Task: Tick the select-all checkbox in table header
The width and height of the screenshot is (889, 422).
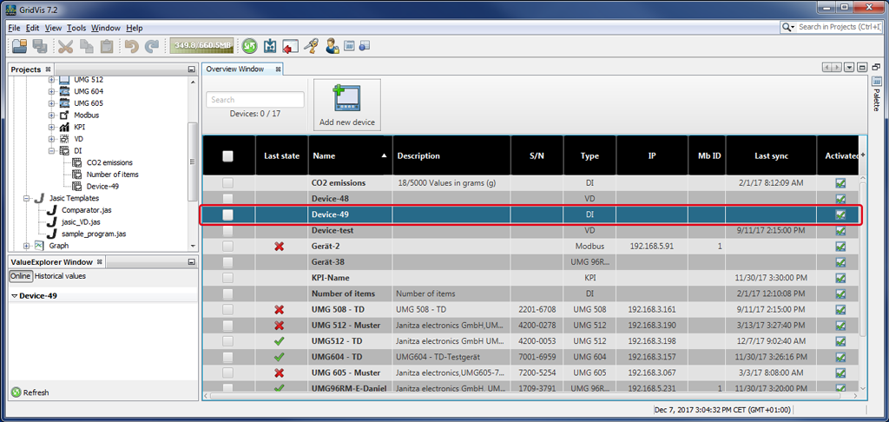Action: coord(228,156)
